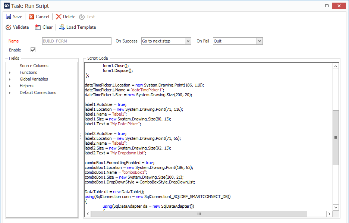The image size is (349, 223).
Task: Click the horizontal scrollbar right arrow
Action: point(329,214)
